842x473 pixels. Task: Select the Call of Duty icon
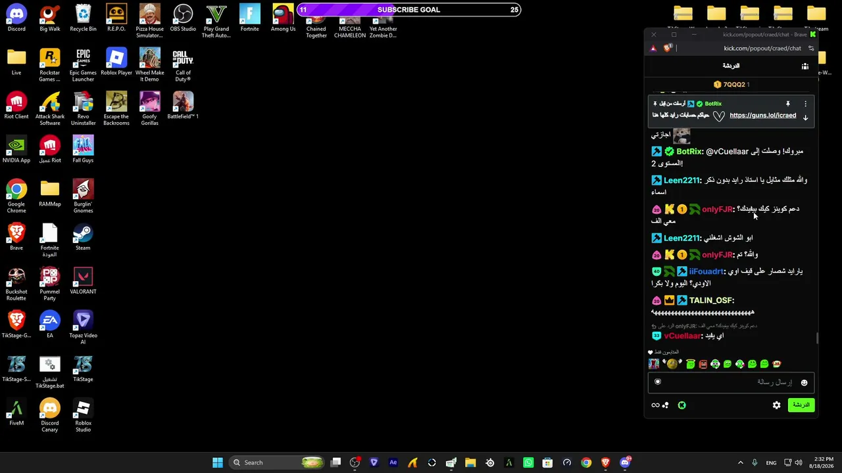coord(183,65)
